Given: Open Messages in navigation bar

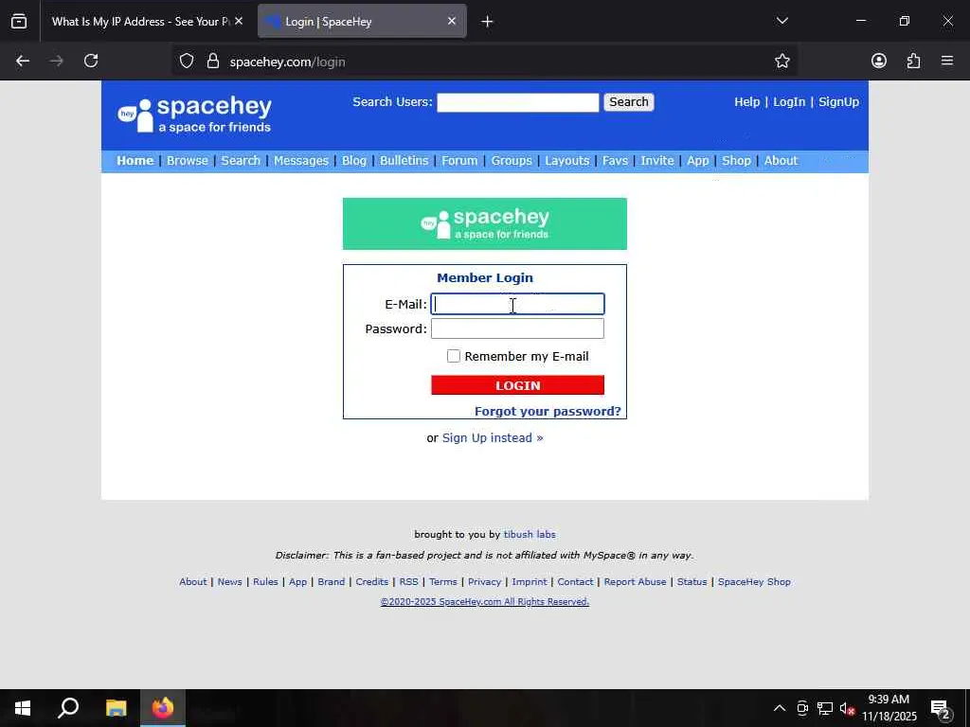Looking at the screenshot, I should point(301,161).
